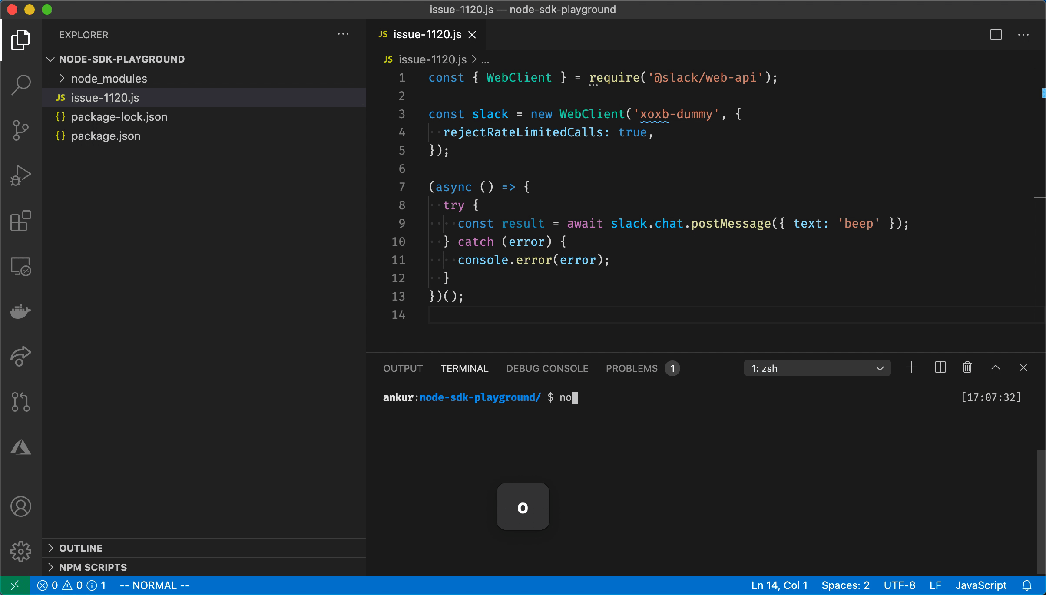Viewport: 1046px width, 595px height.
Task: Open the Azure view icon
Action: click(20, 447)
